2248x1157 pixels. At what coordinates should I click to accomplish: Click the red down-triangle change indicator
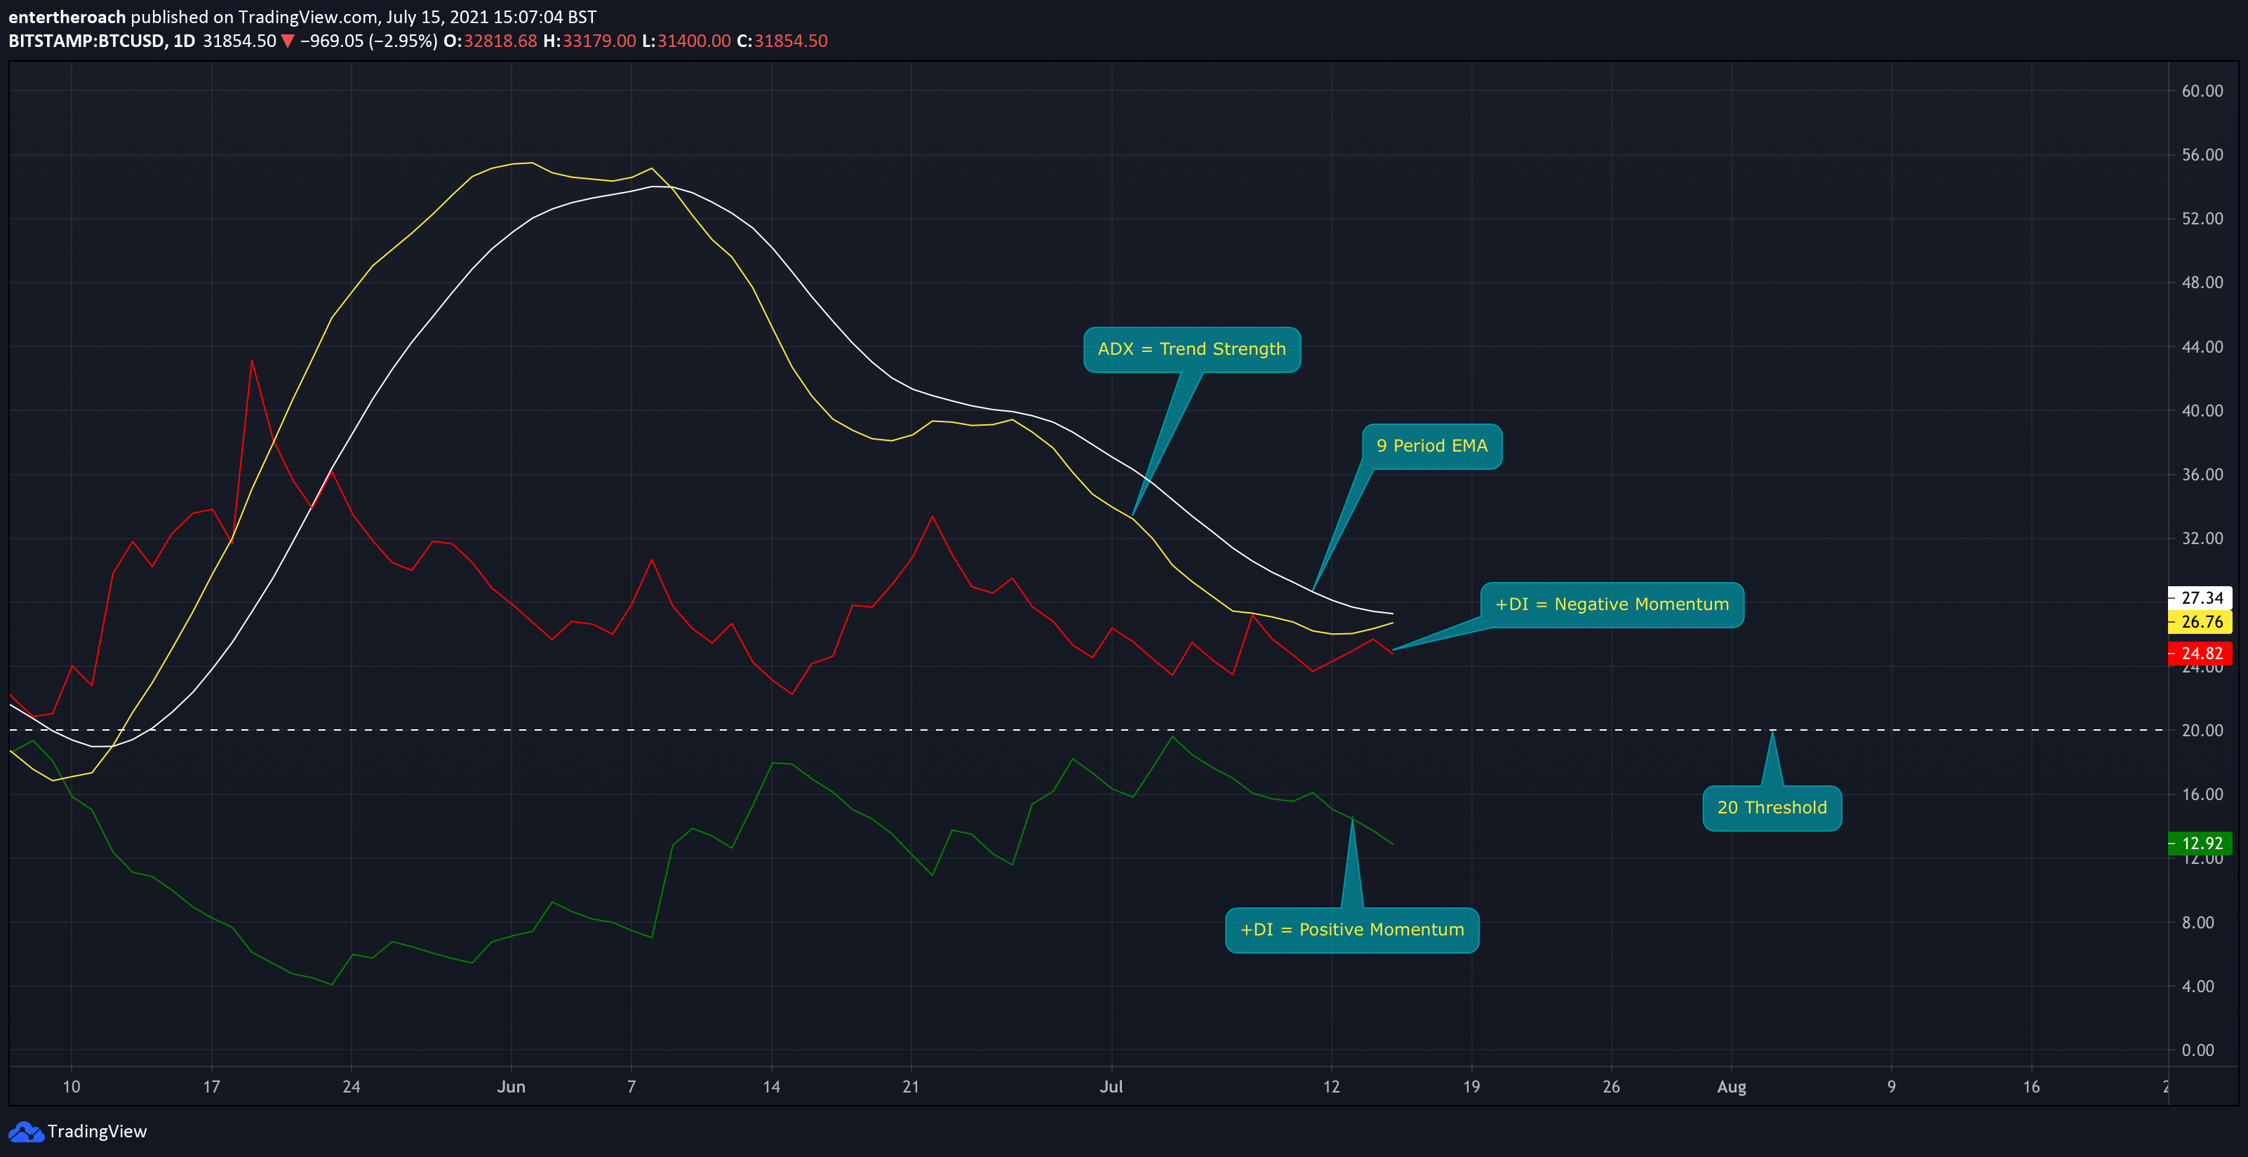(x=287, y=41)
